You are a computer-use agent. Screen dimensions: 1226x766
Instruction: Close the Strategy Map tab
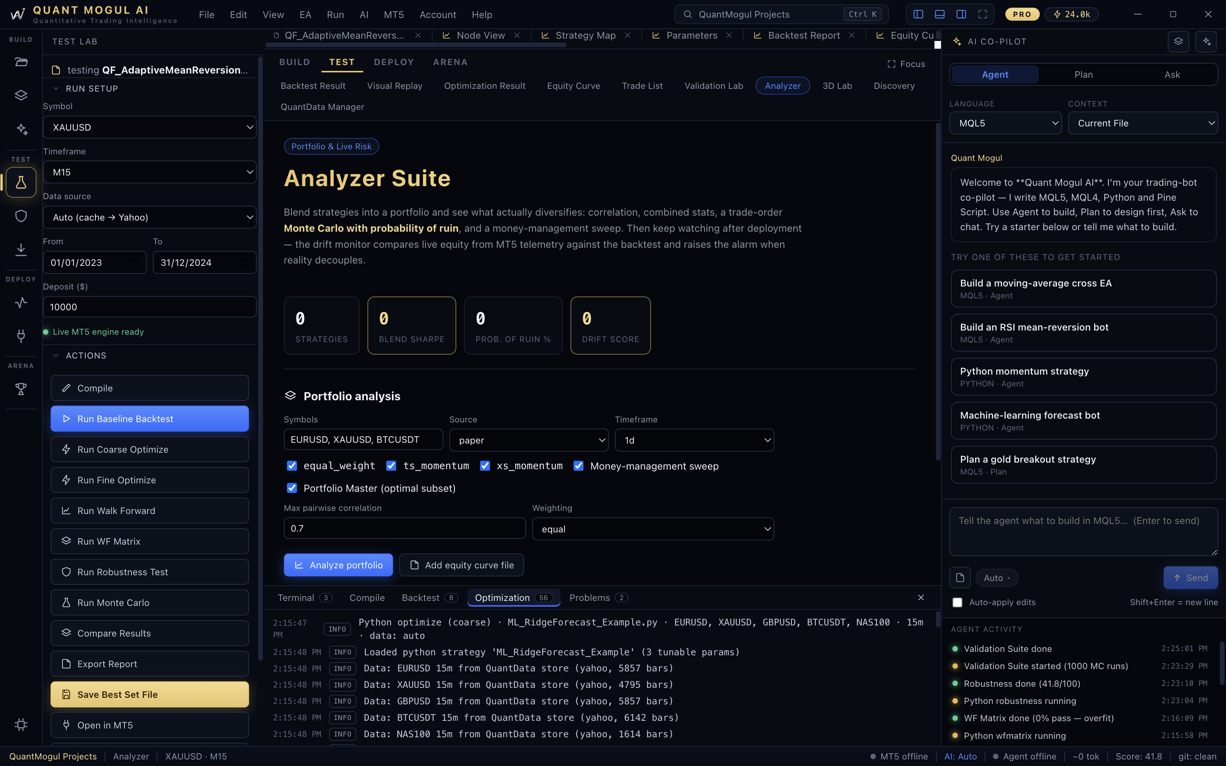click(x=628, y=36)
